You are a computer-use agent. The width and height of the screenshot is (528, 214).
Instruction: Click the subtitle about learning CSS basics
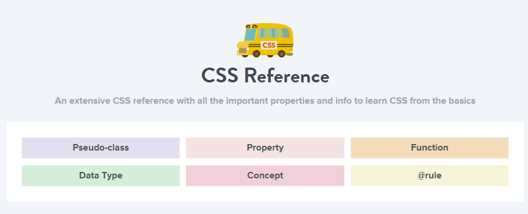pos(265,101)
